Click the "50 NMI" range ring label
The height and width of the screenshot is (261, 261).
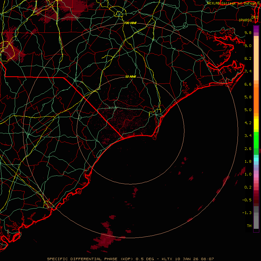click(130, 77)
